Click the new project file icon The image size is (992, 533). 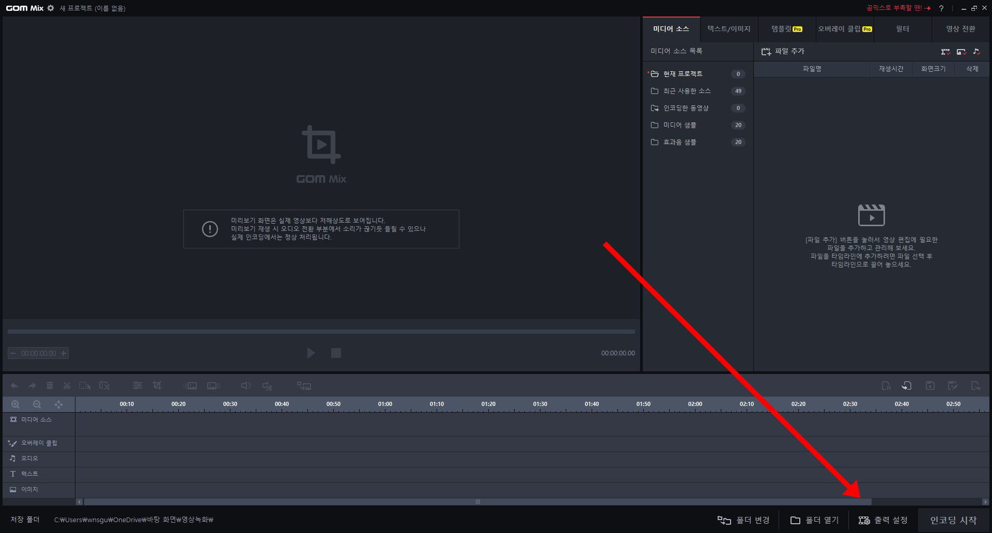[886, 386]
